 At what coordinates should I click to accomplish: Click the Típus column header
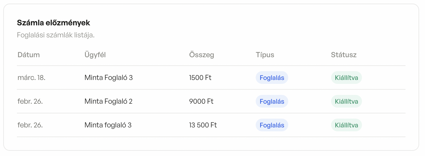[x=265, y=55]
